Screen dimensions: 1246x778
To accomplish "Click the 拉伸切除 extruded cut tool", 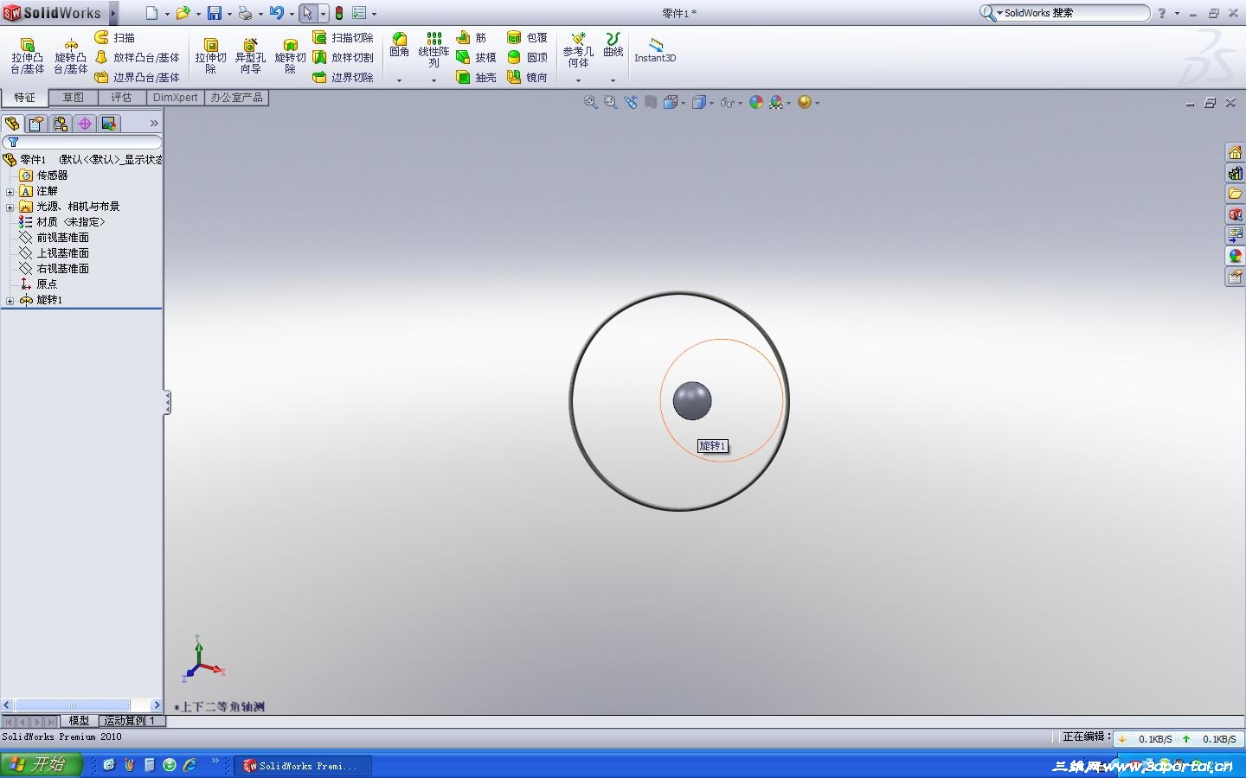I will click(210, 55).
